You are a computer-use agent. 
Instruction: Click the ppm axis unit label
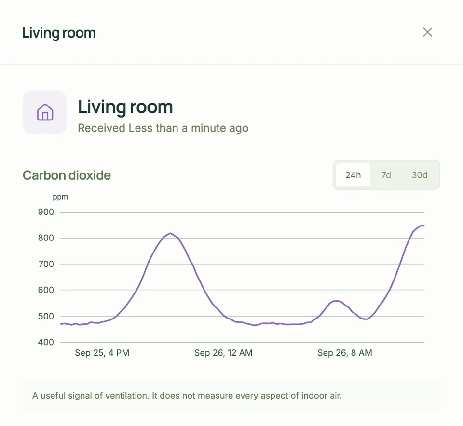coord(60,197)
